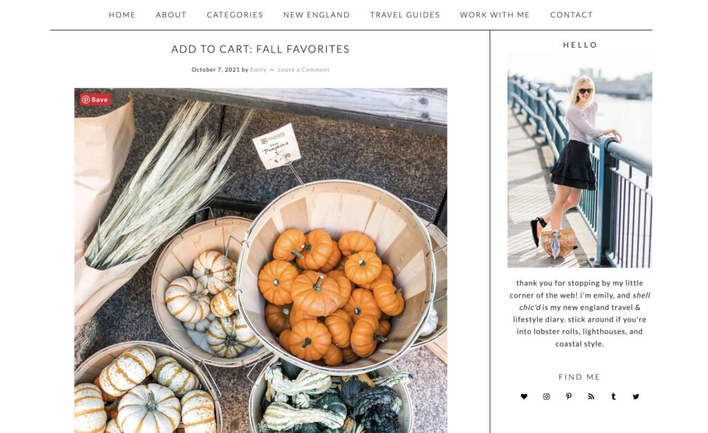The height and width of the screenshot is (433, 708).
Task: Click the sidebar photo of Emily on the bridge
Action: [580, 160]
